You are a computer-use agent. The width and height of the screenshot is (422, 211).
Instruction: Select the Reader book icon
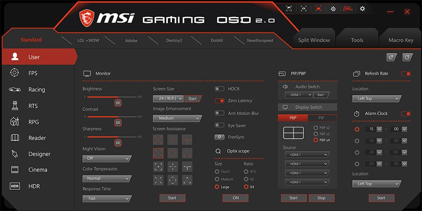(15, 138)
